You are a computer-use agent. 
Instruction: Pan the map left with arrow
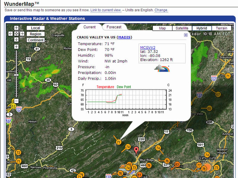(10, 34)
